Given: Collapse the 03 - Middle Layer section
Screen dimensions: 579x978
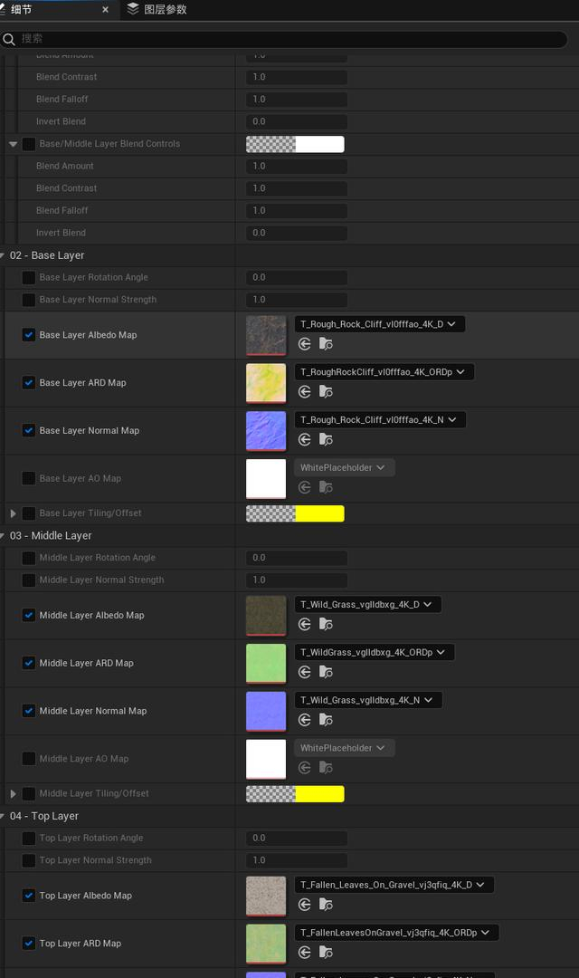Looking at the screenshot, I should tap(3, 535).
